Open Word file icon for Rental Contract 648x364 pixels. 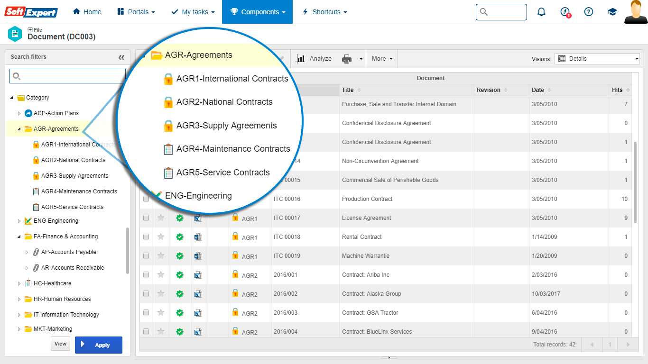pyautogui.click(x=198, y=237)
